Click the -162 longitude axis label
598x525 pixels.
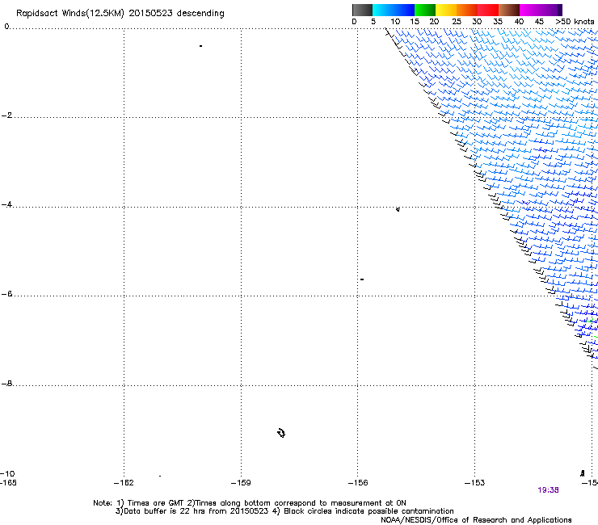coord(124,483)
